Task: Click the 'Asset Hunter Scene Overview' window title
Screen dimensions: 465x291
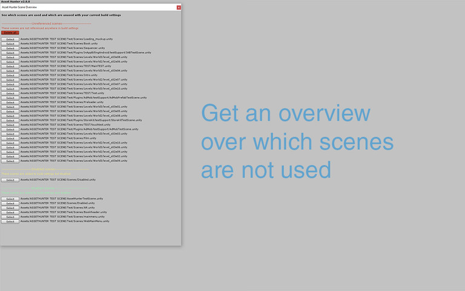Action: [19, 7]
